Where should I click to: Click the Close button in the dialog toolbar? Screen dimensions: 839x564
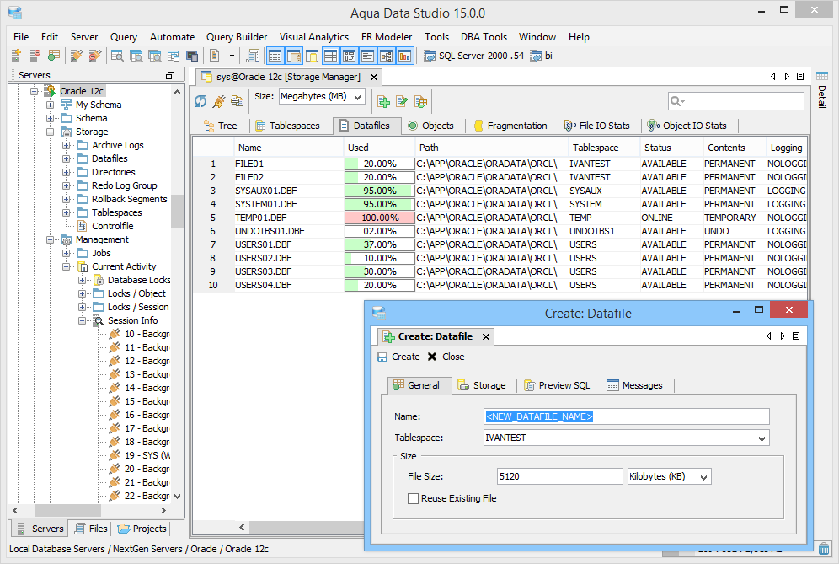[x=446, y=357]
